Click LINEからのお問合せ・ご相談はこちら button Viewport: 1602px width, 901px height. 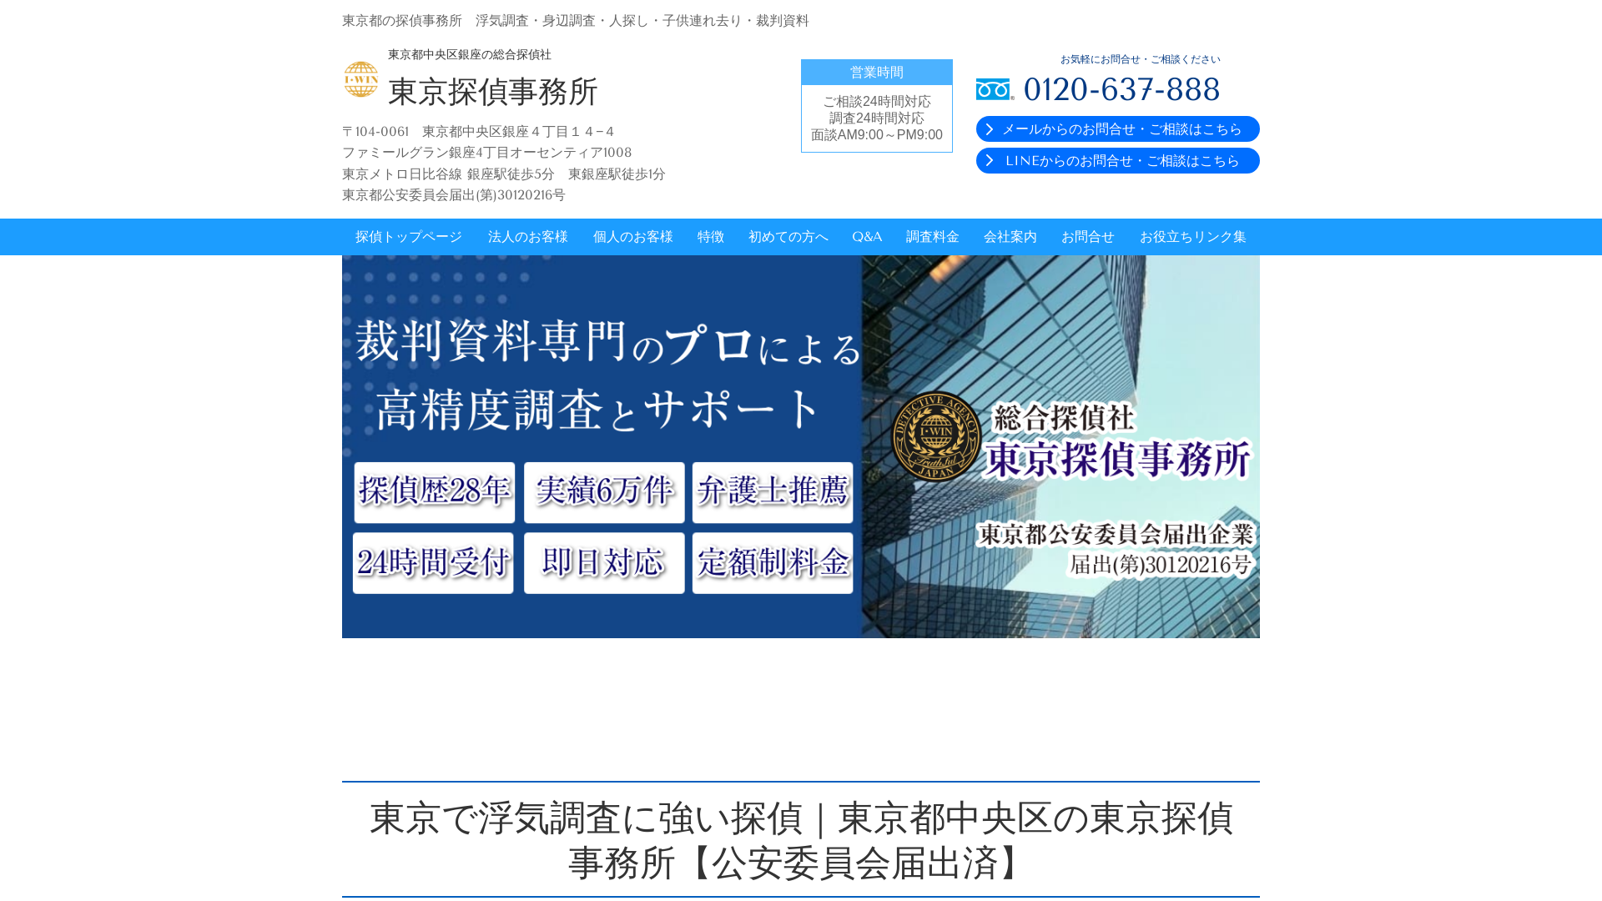pos(1117,160)
